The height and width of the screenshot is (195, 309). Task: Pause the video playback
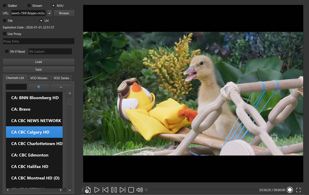[x=114, y=190]
